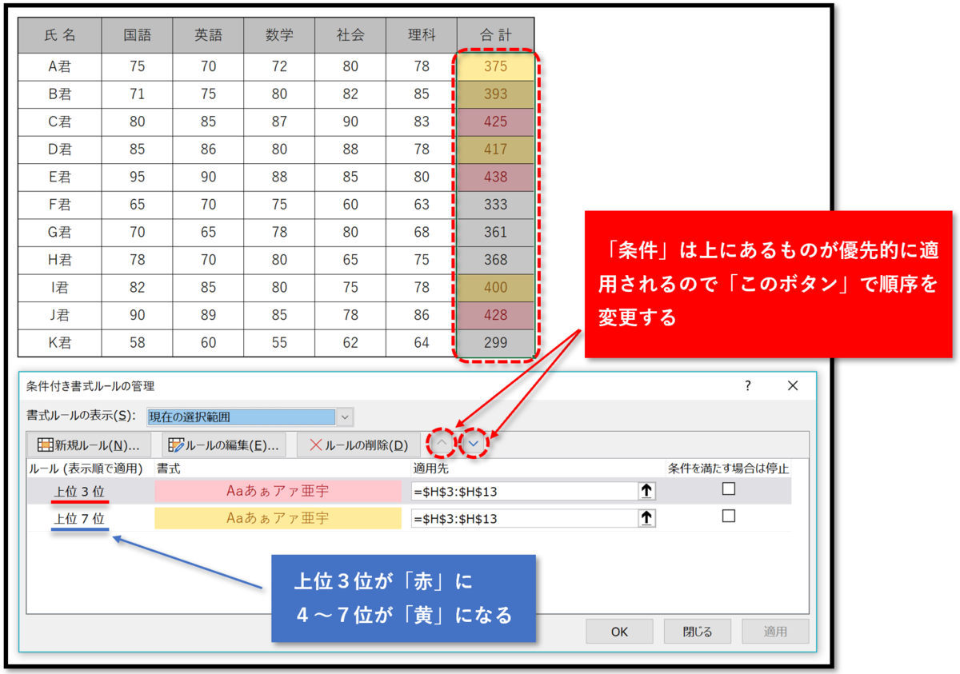Open dialog help via the ? icon
This screenshot has height=674, width=960.
tap(748, 385)
